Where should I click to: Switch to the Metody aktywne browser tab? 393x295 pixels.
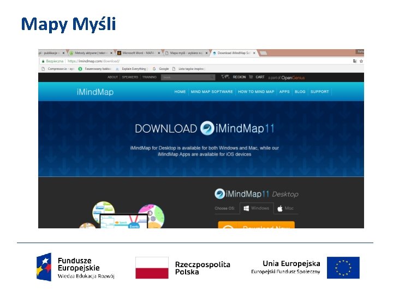coord(90,53)
